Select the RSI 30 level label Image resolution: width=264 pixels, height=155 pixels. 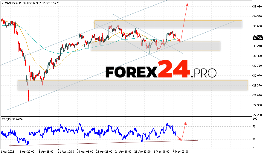[x=254, y=139]
